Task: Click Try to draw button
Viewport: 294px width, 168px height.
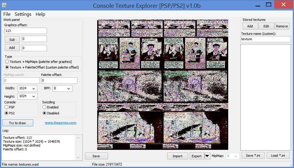Action: point(18,123)
